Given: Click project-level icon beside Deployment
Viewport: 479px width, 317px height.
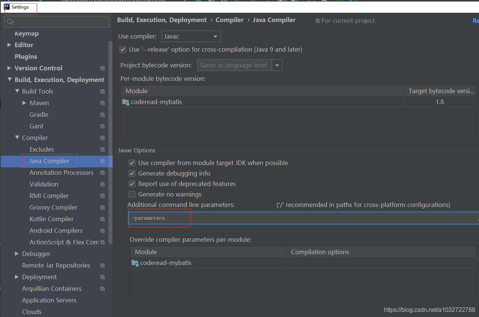Looking at the screenshot, I should tap(102, 277).
